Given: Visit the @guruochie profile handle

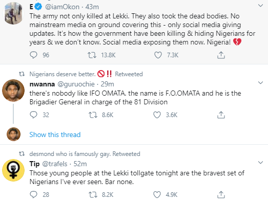Looking at the screenshot, I should coord(76,84).
